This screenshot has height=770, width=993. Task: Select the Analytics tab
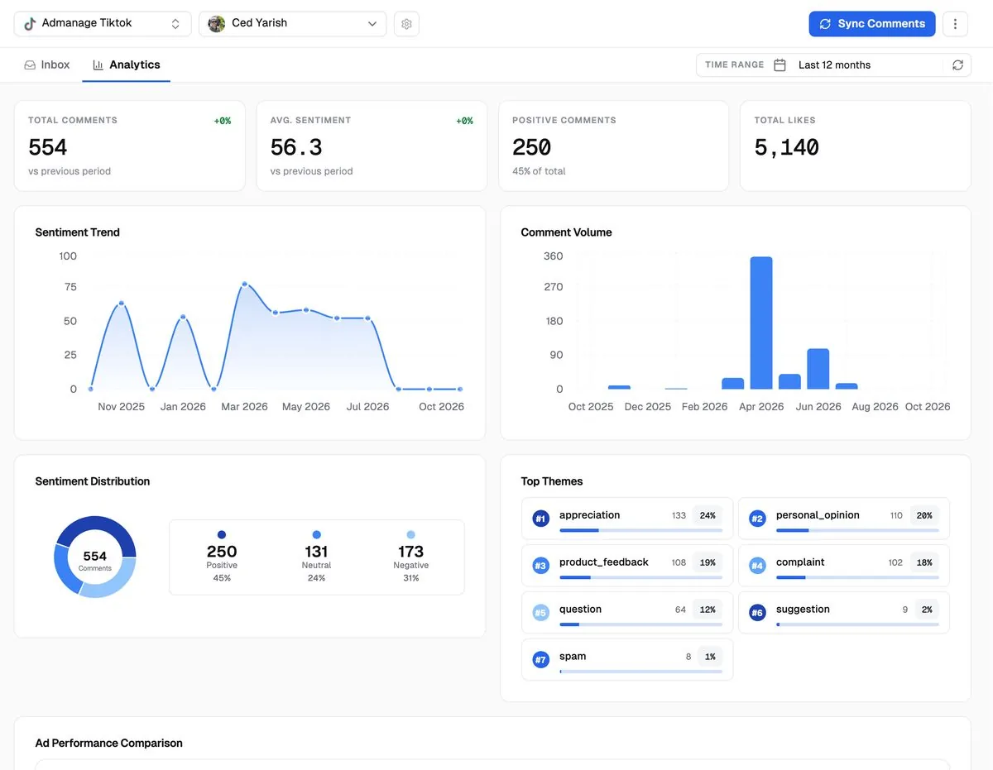point(127,65)
